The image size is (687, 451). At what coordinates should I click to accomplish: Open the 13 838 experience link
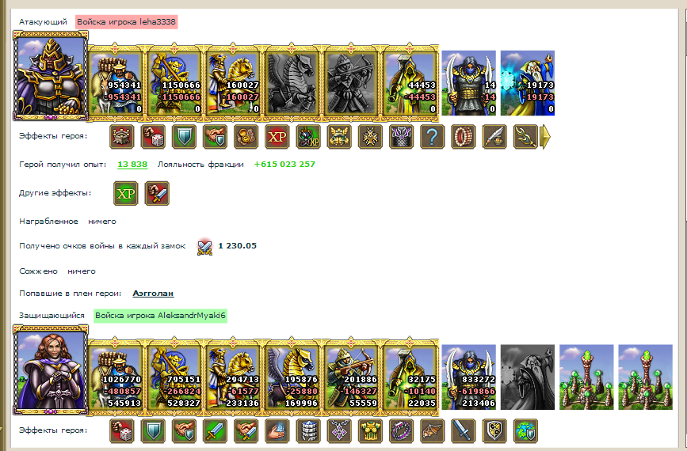click(x=132, y=165)
